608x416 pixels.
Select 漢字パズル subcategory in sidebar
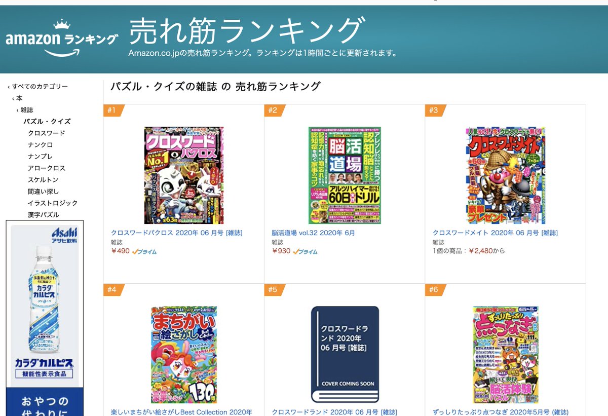pos(43,215)
